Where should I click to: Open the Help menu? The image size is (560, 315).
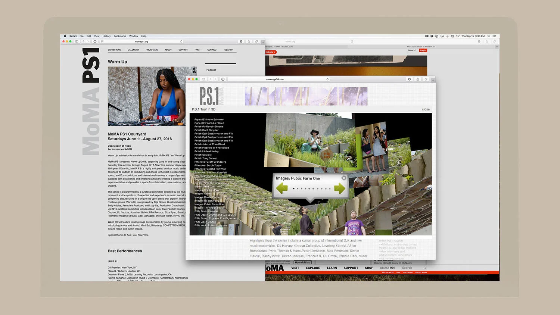pyautogui.click(x=144, y=36)
